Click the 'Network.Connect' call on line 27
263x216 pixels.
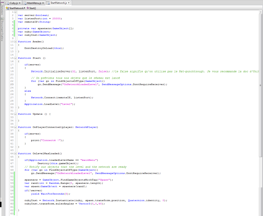pyautogui.click(x=43, y=98)
